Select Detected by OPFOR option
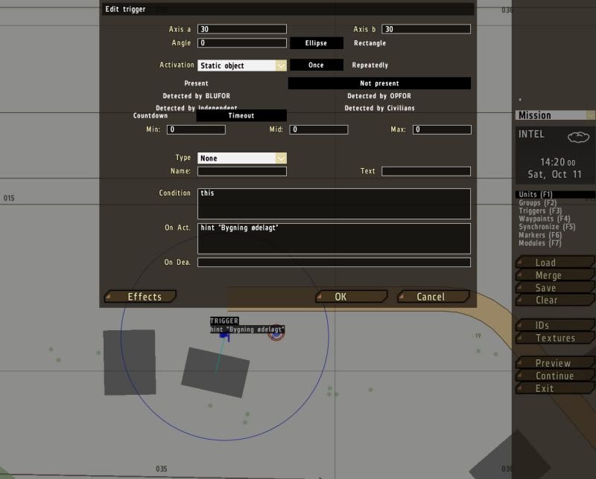Screen dimensions: 596x479 378,96
